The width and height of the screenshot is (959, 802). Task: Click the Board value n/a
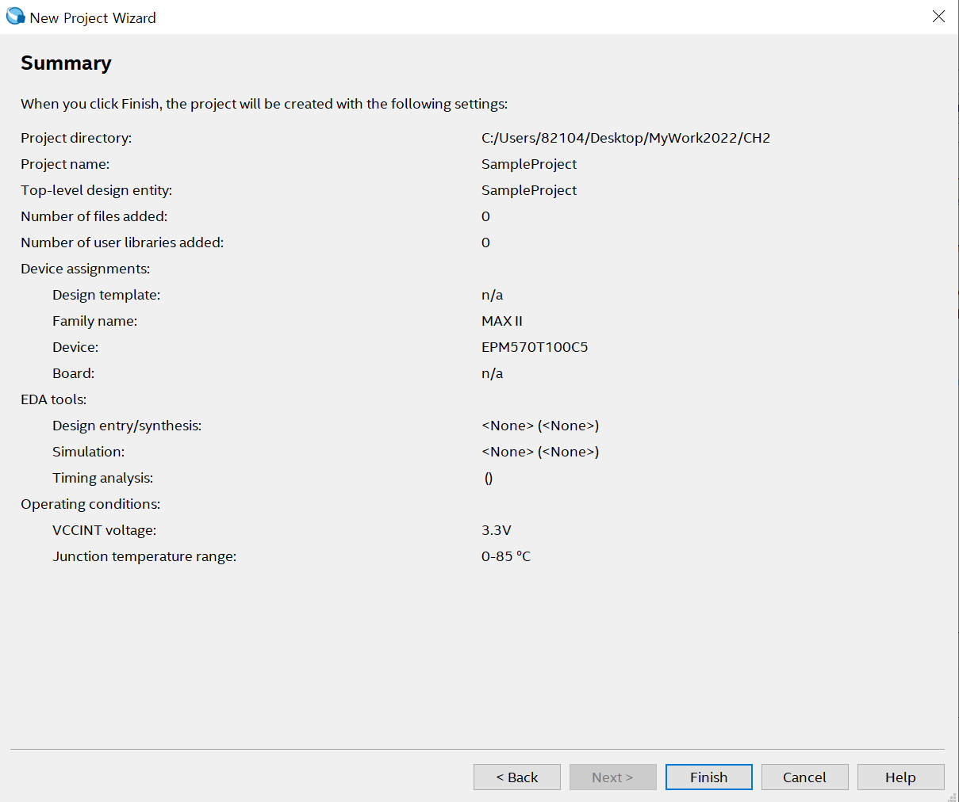click(x=492, y=373)
